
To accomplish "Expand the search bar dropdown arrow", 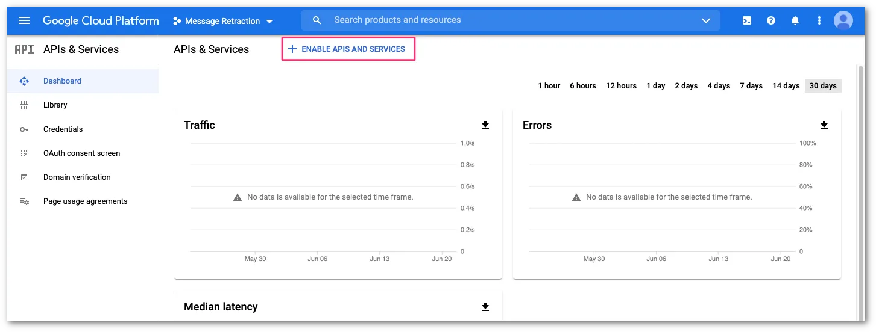I will [706, 20].
